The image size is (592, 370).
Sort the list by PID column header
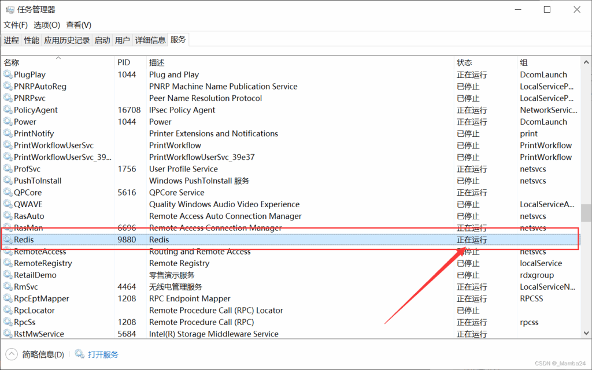coord(124,62)
